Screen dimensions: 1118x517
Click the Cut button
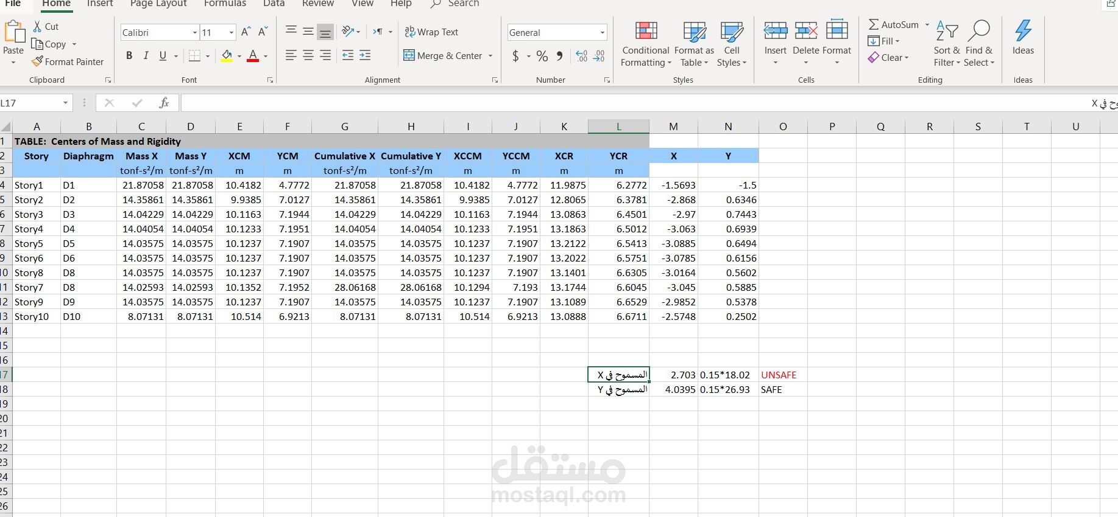click(x=46, y=27)
